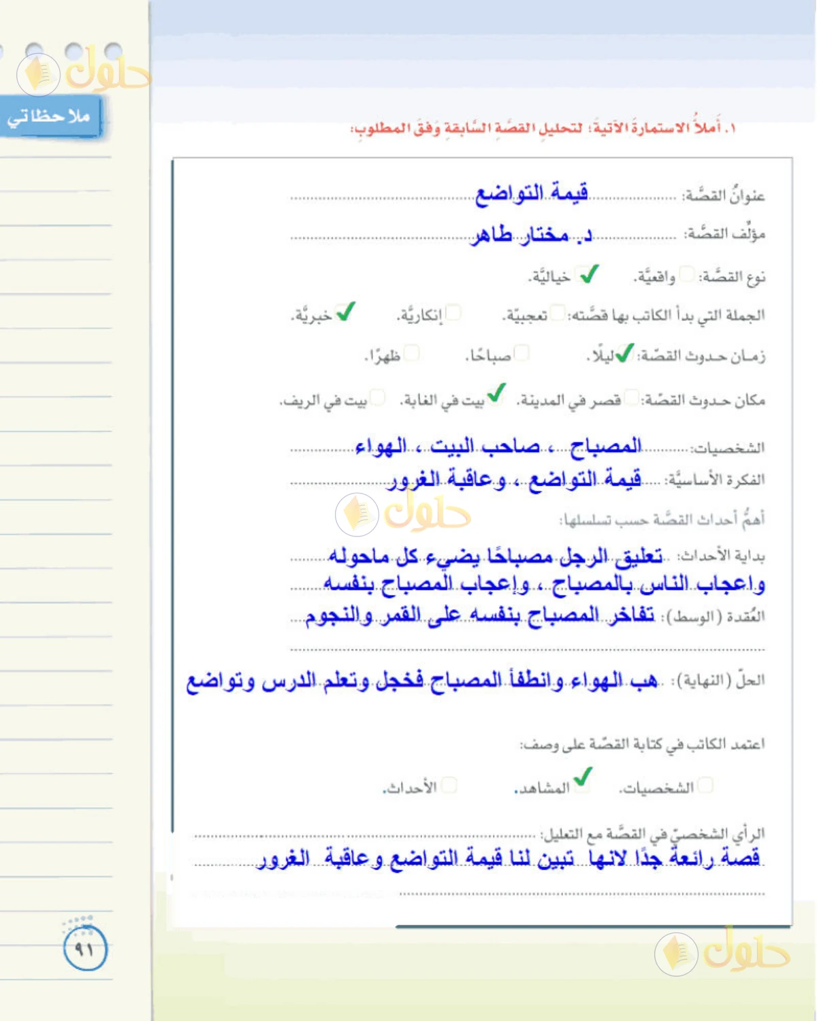Click the main idea answer line
Viewport: 817px width, 1021px height.
coord(515,479)
